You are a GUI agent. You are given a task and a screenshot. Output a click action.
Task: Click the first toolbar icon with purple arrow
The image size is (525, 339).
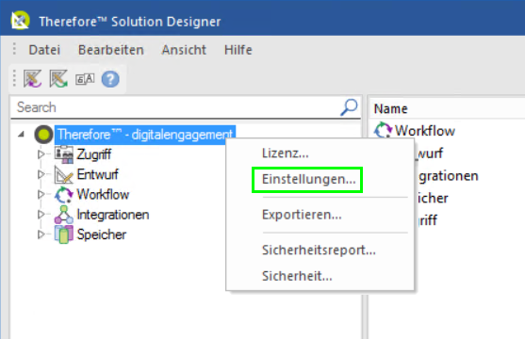coord(32,79)
